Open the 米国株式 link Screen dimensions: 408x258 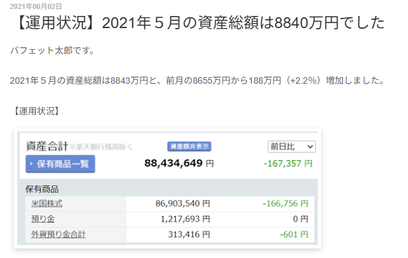pos(47,204)
